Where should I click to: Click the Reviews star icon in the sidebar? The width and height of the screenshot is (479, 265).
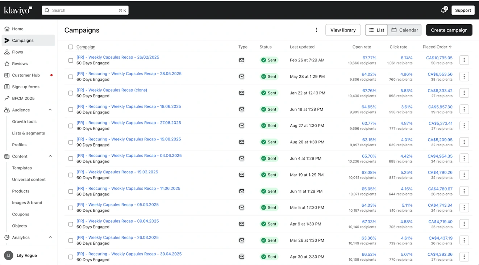(x=7, y=64)
